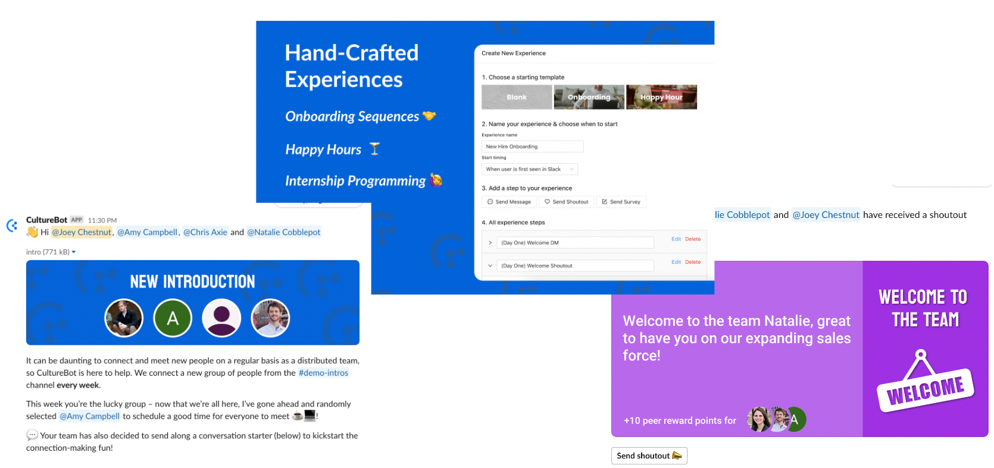Click the (Day One) Welcome DM name field
994x468 pixels.
point(575,242)
